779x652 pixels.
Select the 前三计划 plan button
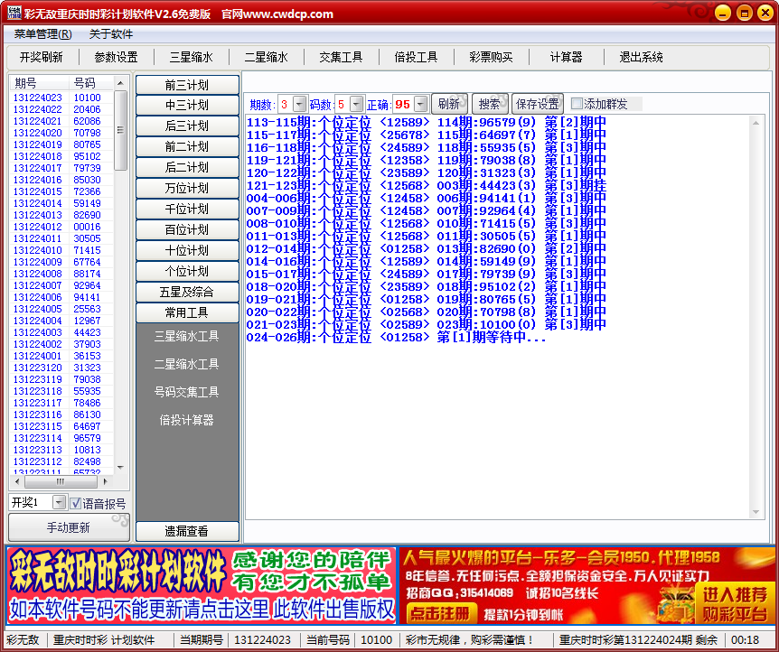click(187, 85)
